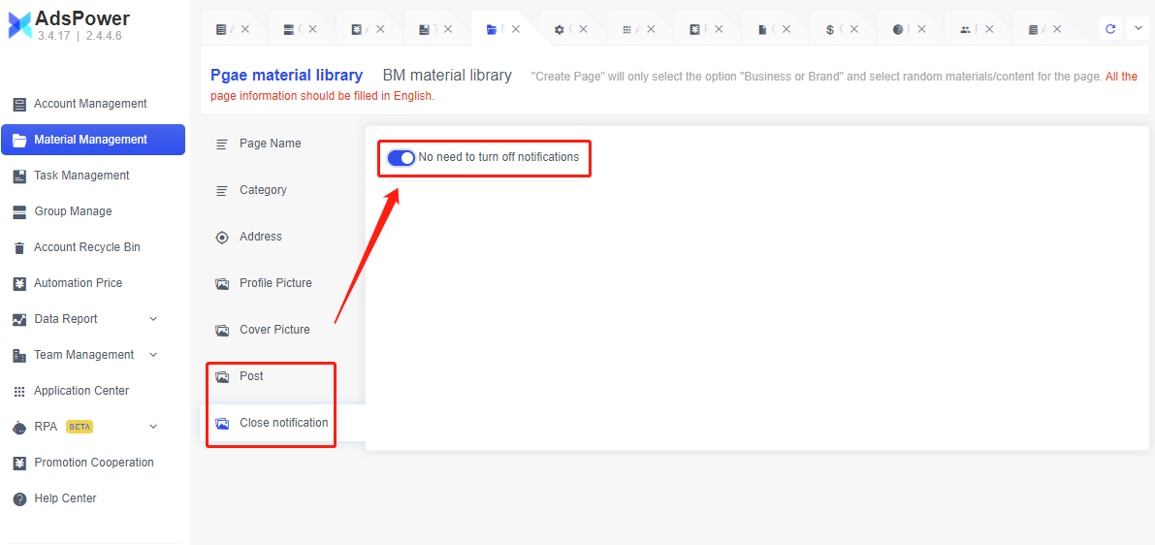Expand the Data Report submenu
This screenshot has width=1155, height=545.
coord(153,319)
